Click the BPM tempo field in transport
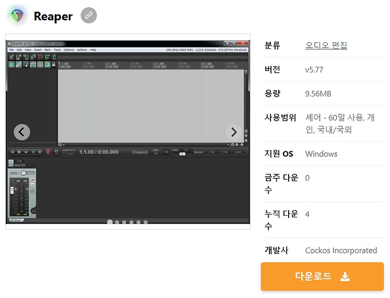 pos(155,152)
